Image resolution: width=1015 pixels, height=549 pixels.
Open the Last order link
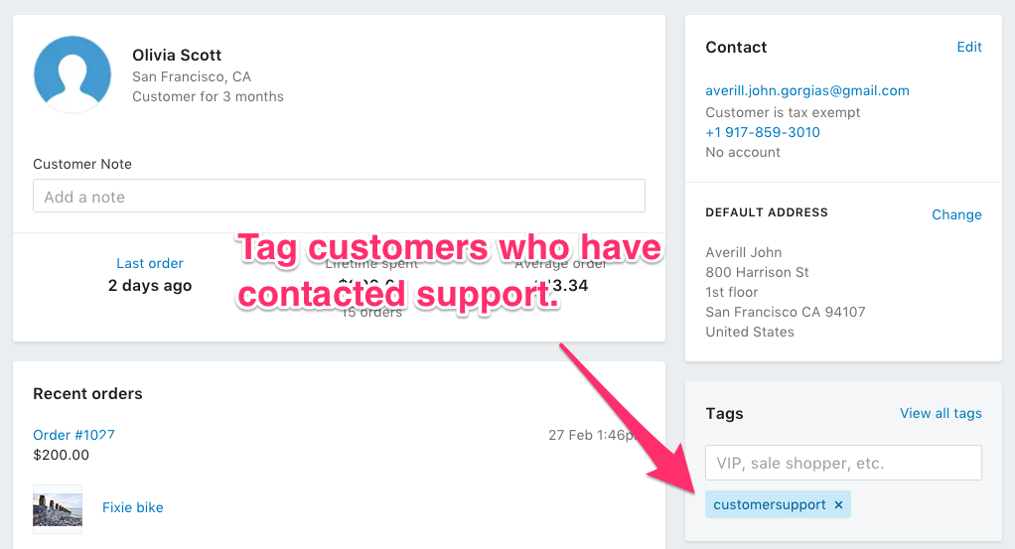(x=150, y=263)
